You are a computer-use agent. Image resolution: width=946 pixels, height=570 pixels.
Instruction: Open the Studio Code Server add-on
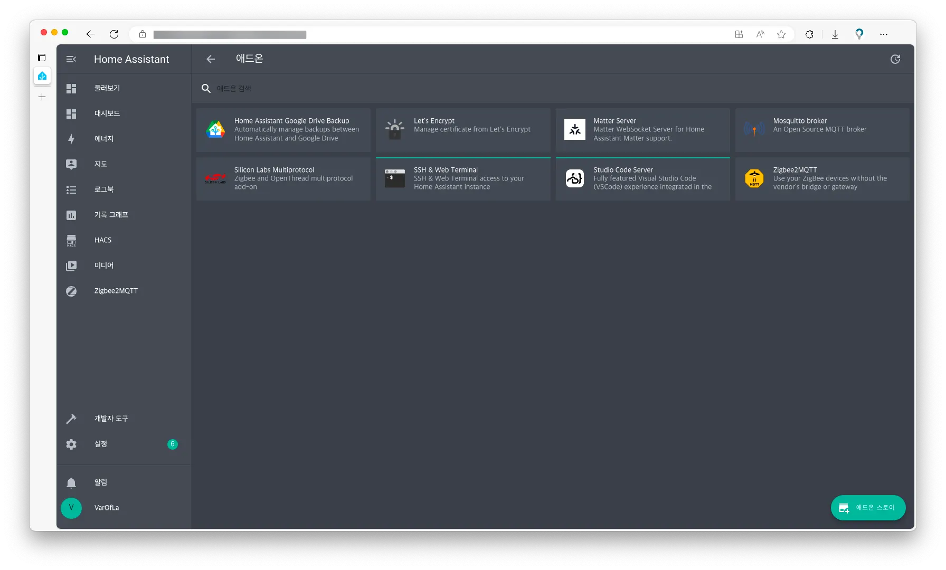point(642,179)
